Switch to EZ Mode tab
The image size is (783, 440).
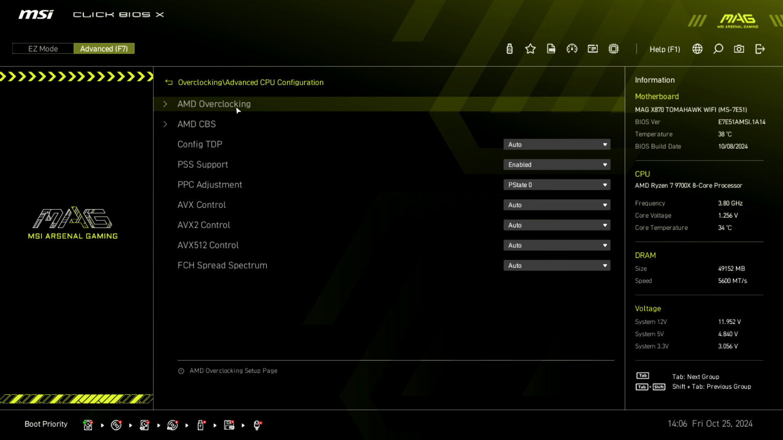click(x=43, y=49)
